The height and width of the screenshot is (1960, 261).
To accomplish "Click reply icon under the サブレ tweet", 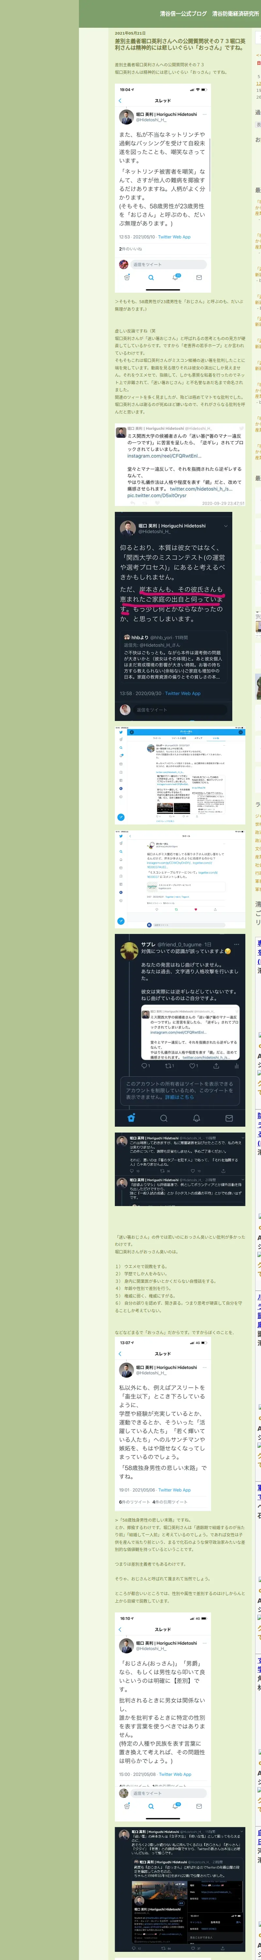I will pos(145,1066).
